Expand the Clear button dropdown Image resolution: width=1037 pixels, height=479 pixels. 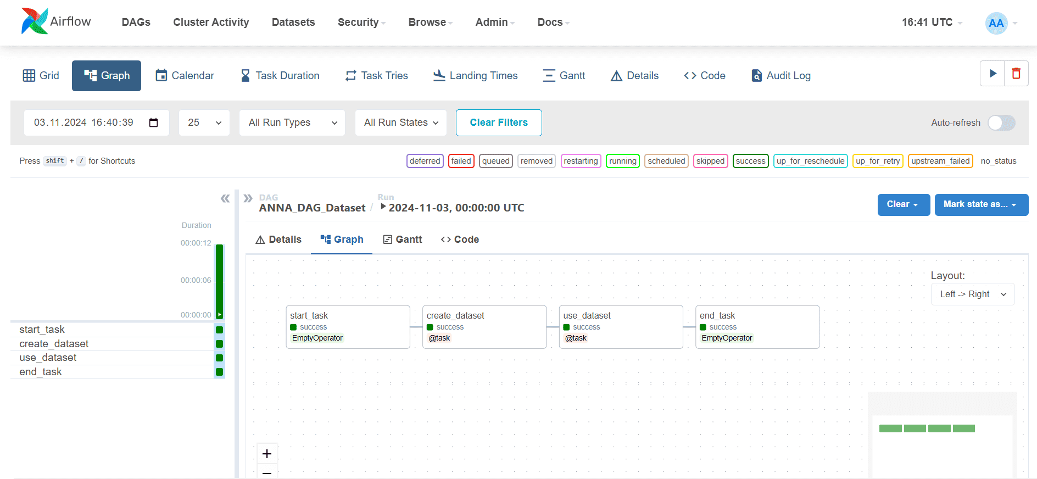pyautogui.click(x=904, y=204)
